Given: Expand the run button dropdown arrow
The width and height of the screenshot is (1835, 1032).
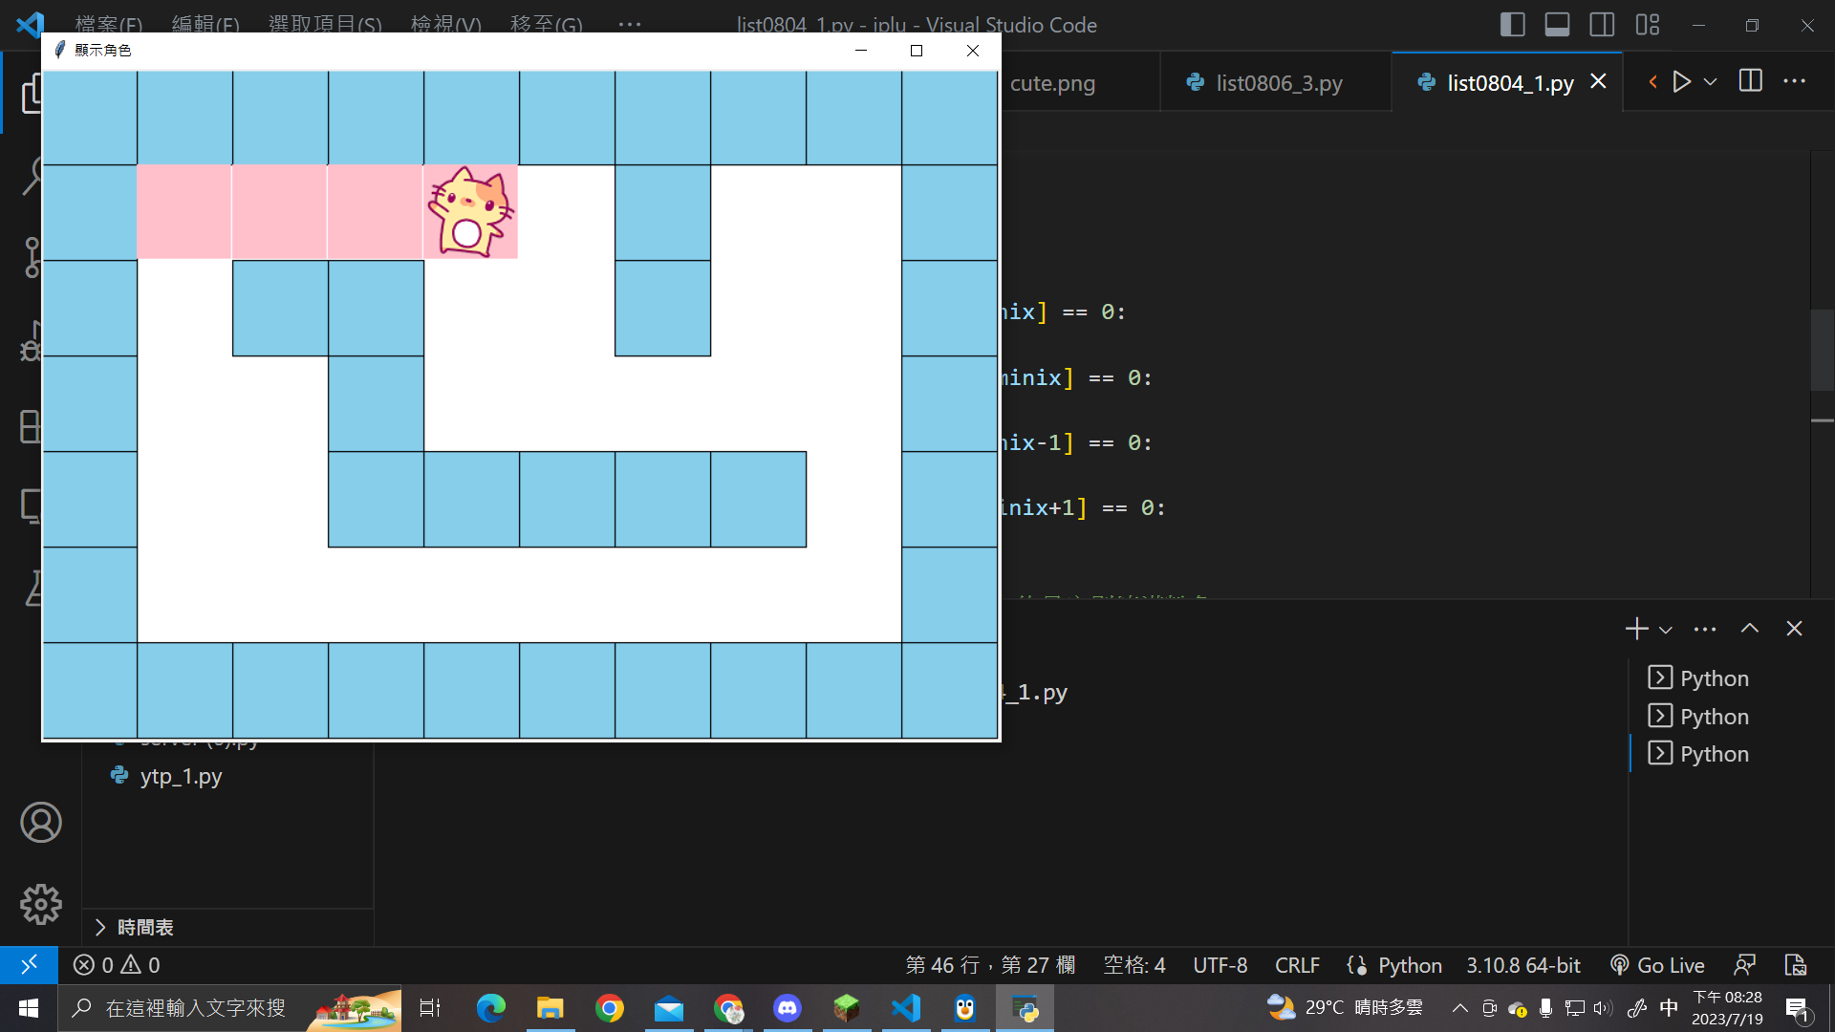Looking at the screenshot, I should click(1711, 82).
